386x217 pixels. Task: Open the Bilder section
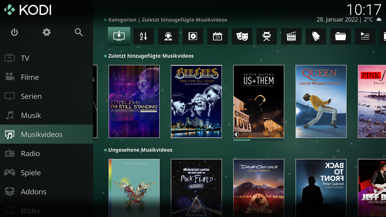click(46, 210)
